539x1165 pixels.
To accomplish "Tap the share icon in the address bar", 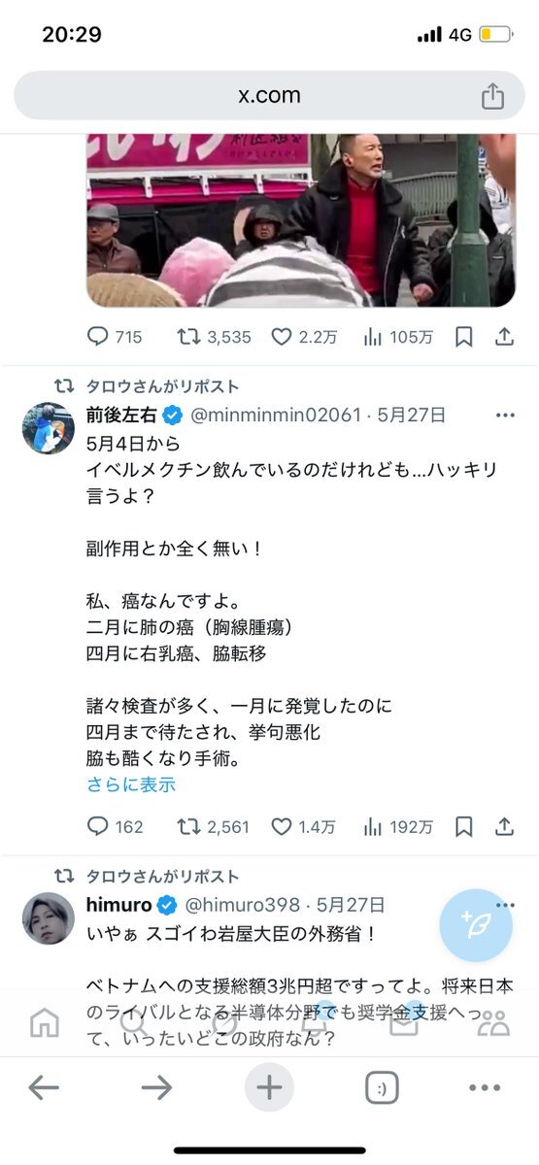I will click(492, 96).
